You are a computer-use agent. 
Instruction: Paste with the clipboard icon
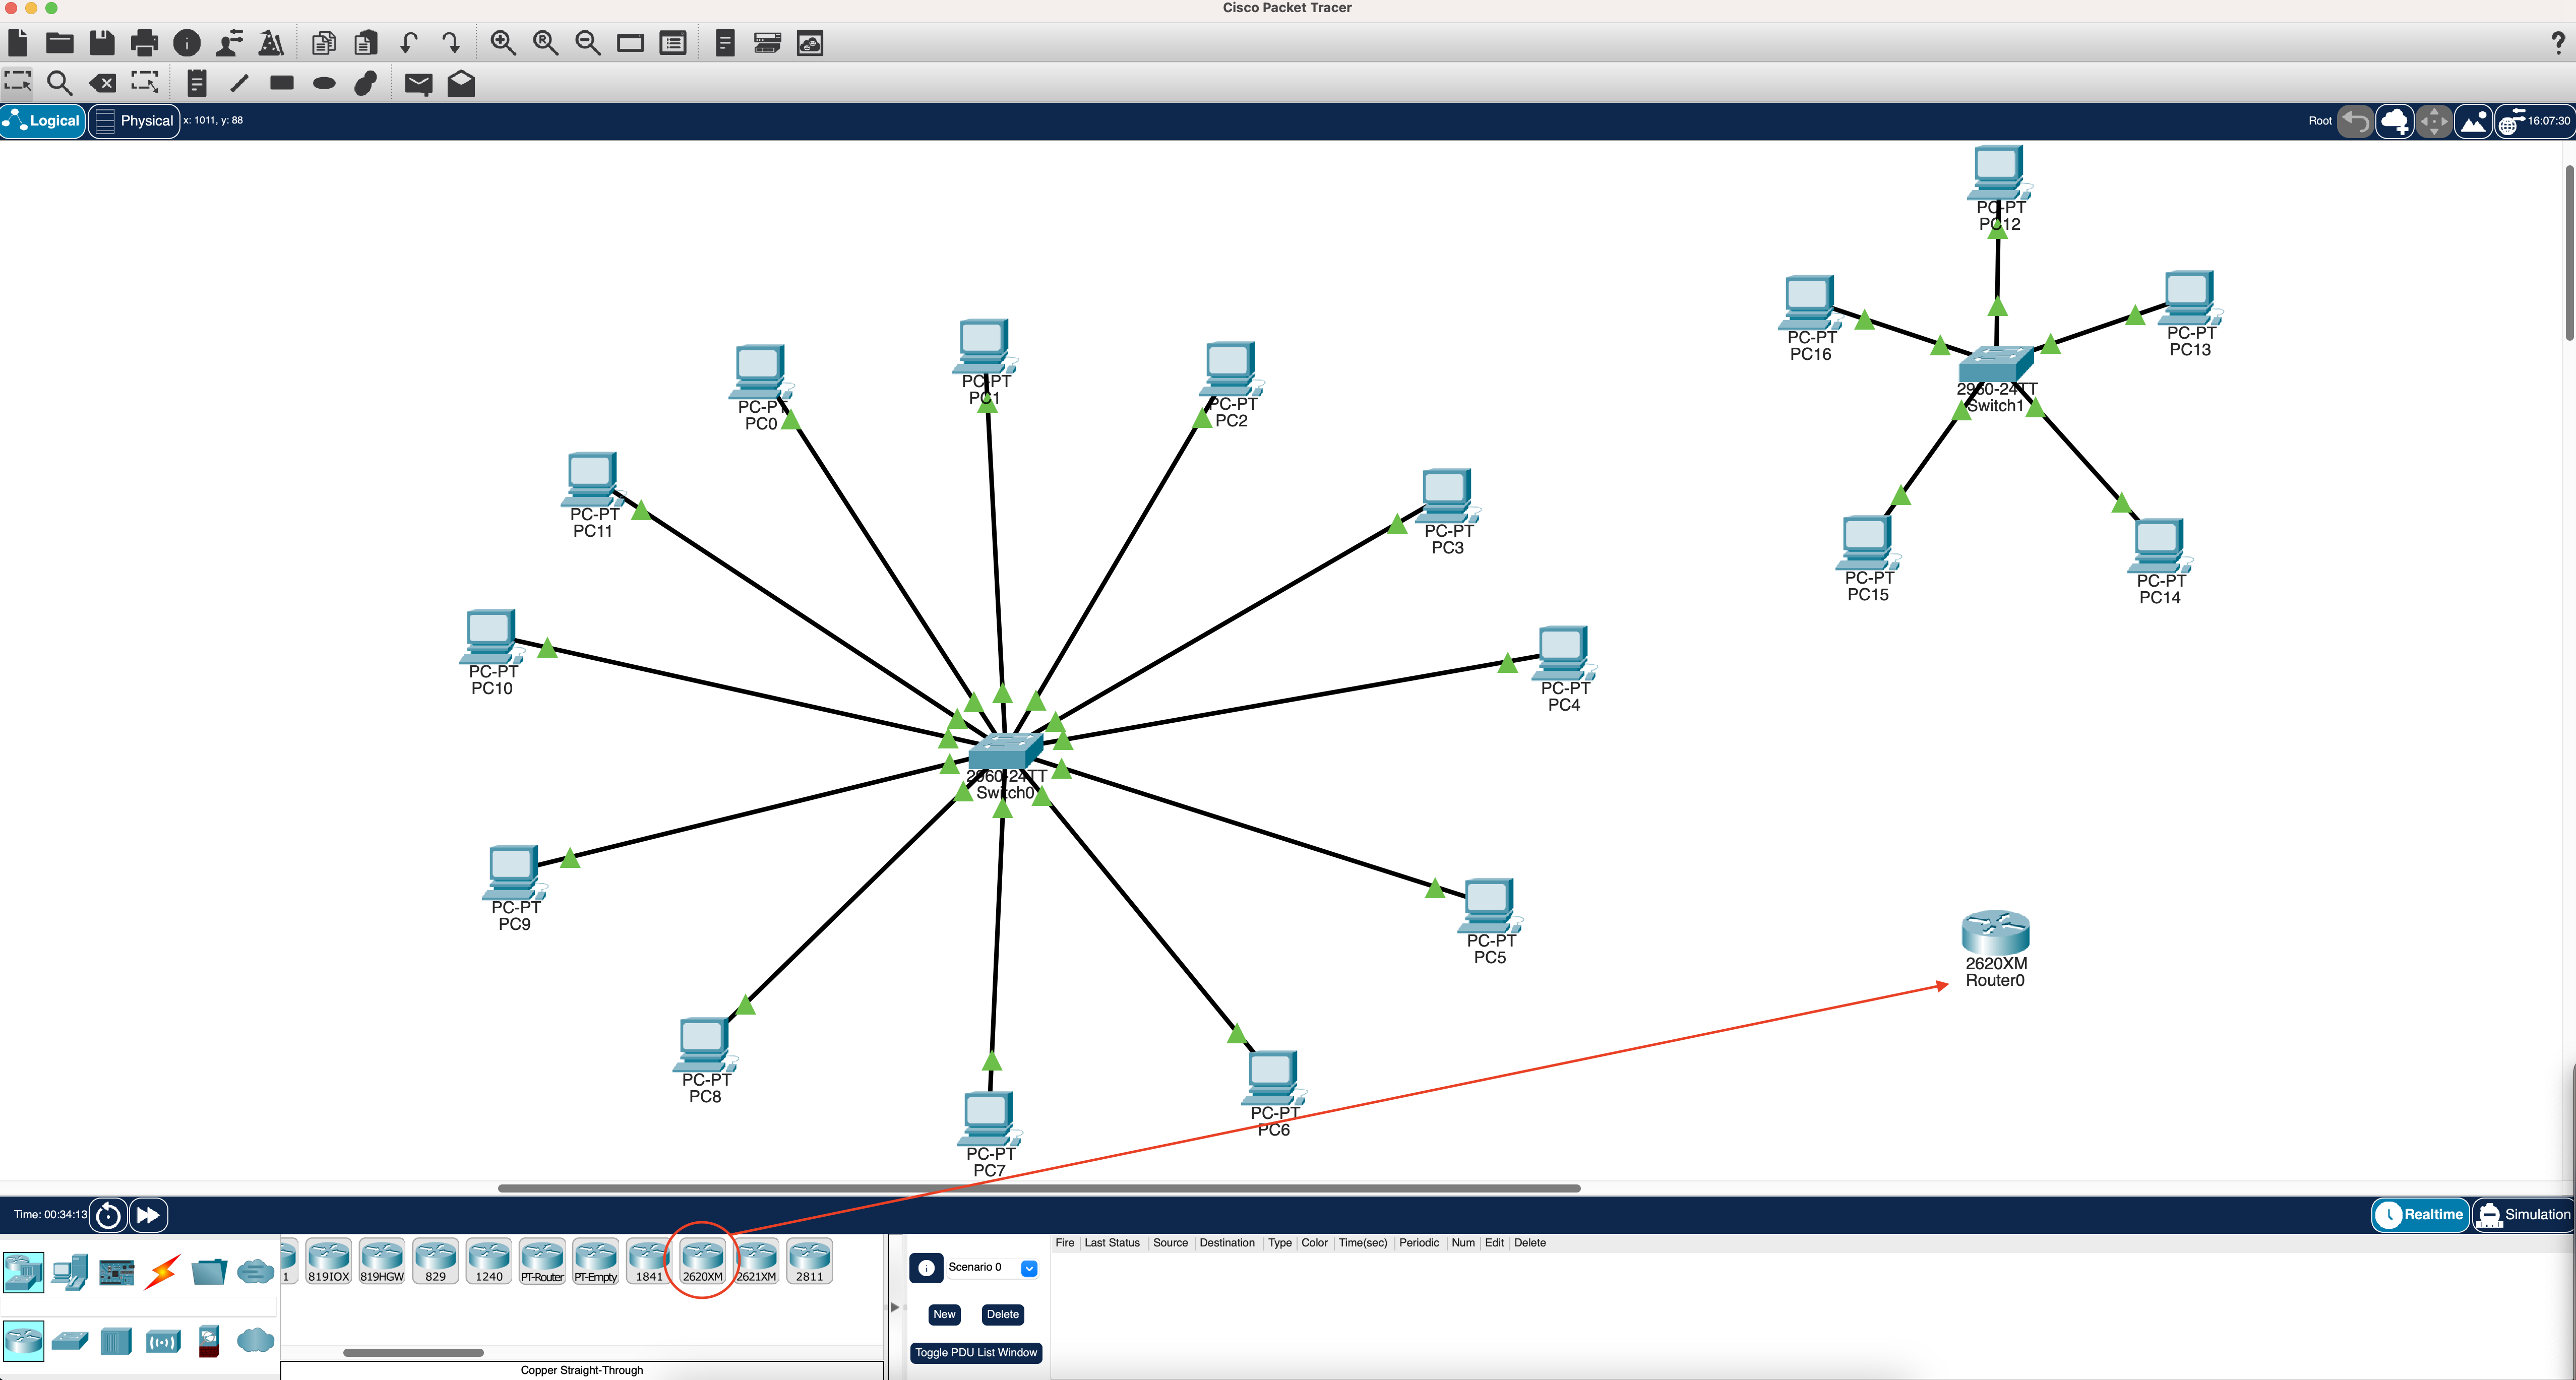click(x=366, y=43)
